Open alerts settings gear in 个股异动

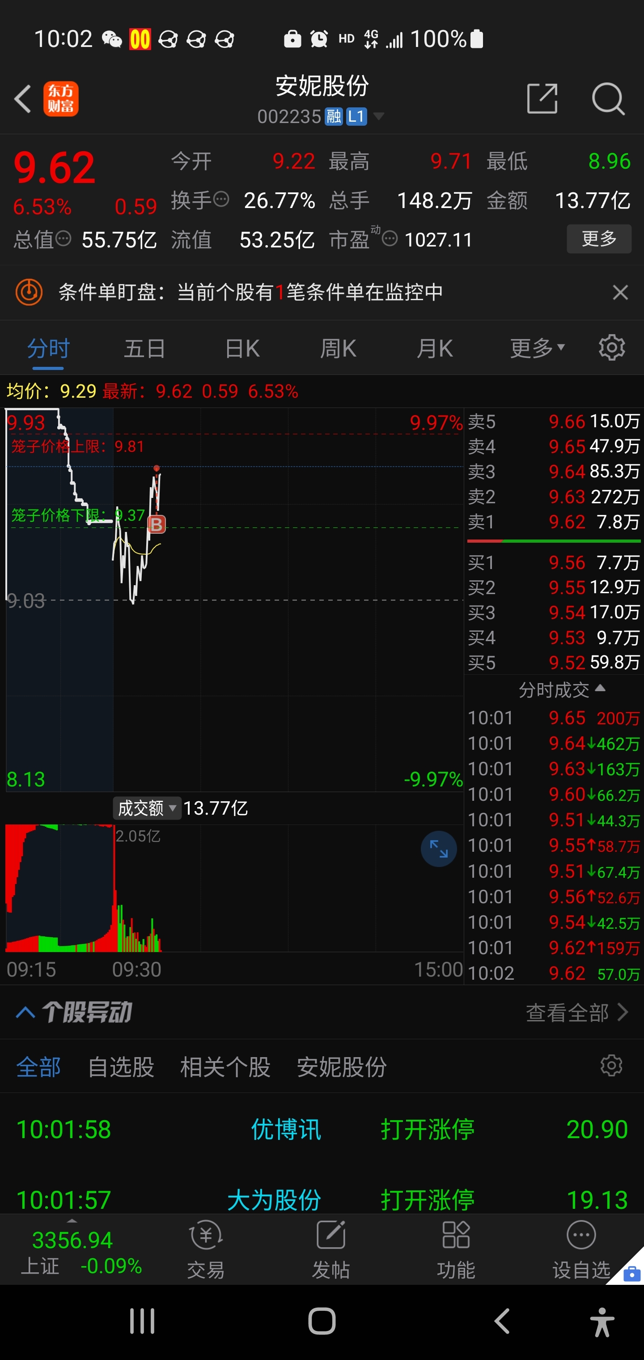[x=611, y=1066]
